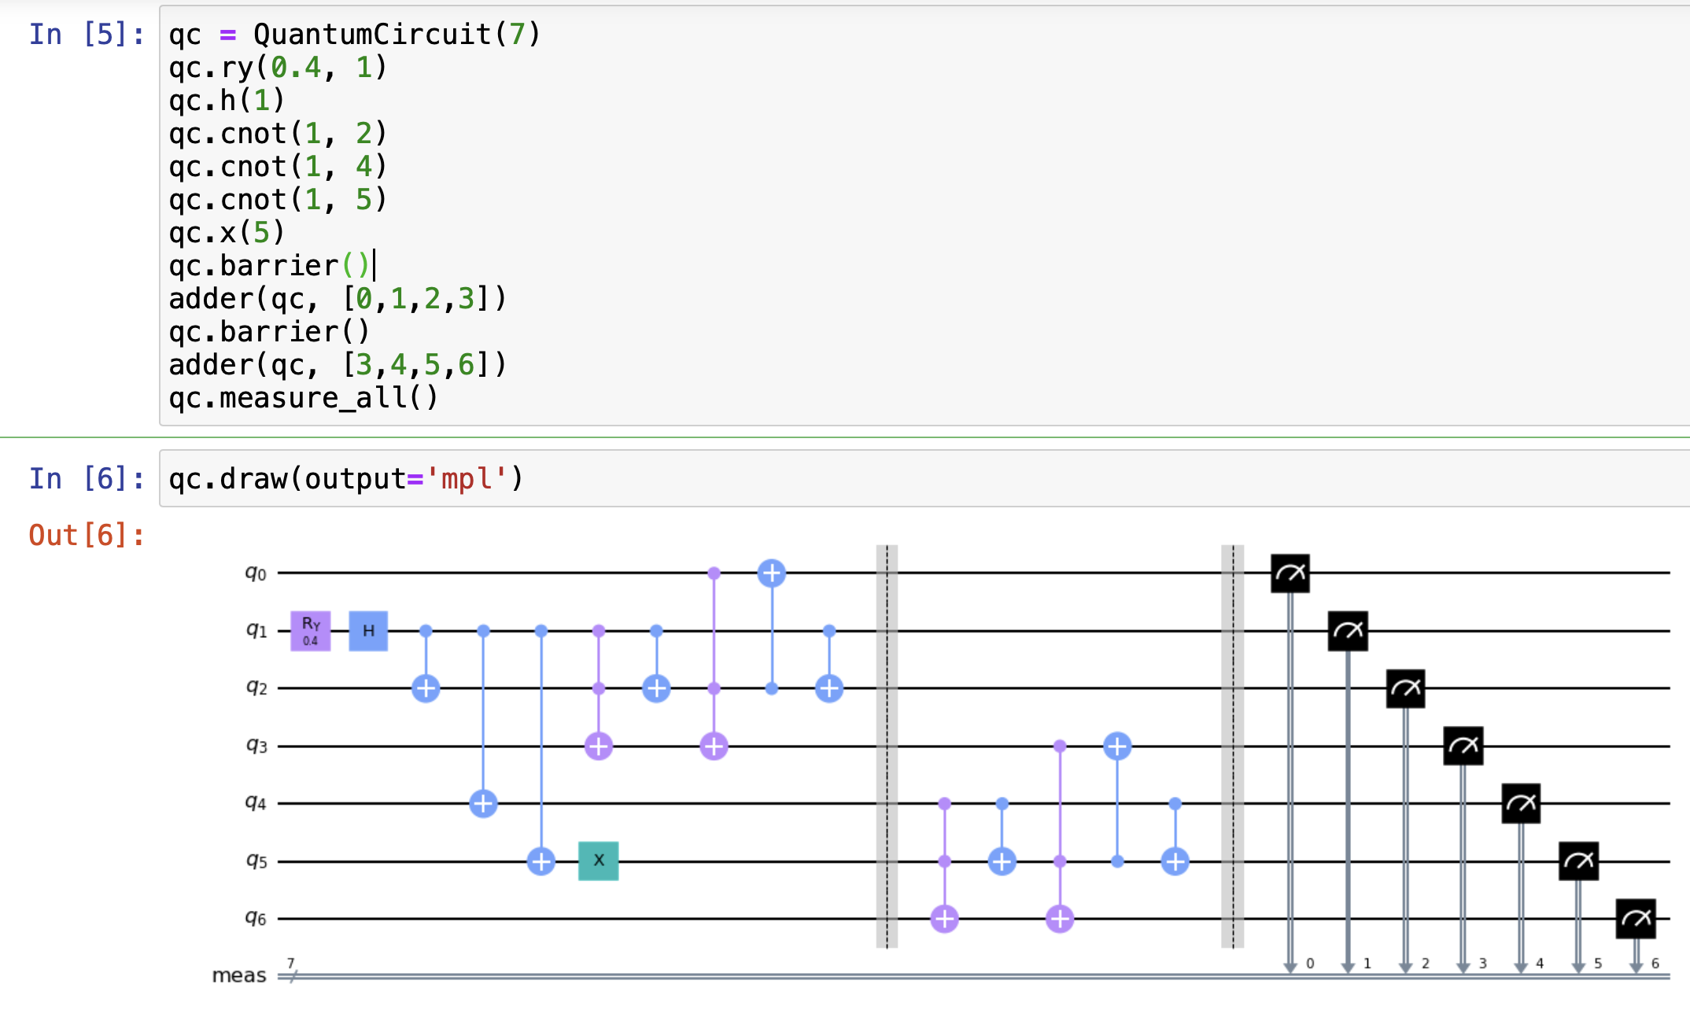Screen dimensions: 1690x1010
Task: Click the Out[6] output prompt label
Action: 87,536
